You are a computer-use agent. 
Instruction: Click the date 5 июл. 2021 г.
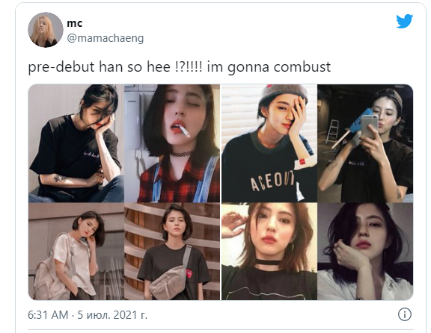(112, 315)
